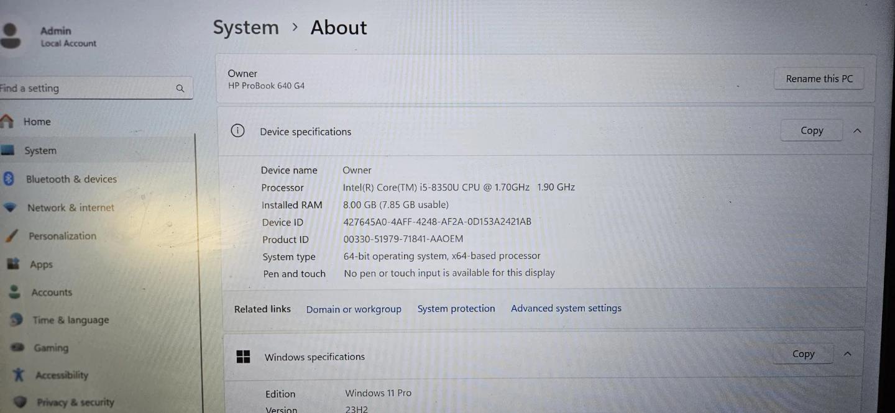Click the Pen and touch value text
895x413 pixels.
tap(449, 273)
